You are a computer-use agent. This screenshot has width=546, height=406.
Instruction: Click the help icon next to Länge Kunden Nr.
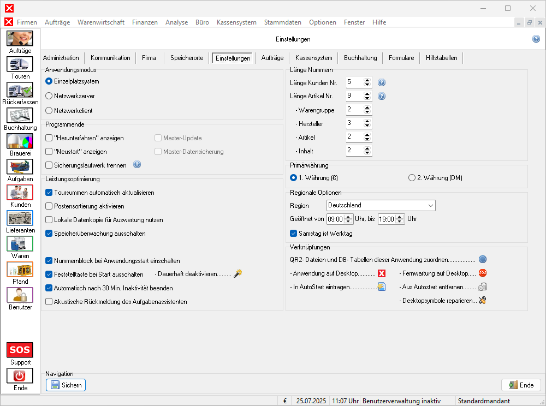pos(382,83)
